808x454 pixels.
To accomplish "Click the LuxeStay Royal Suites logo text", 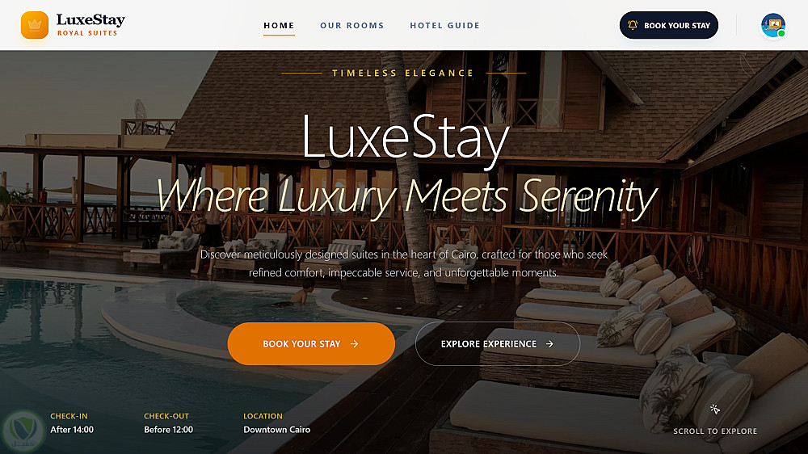I will click(x=90, y=25).
